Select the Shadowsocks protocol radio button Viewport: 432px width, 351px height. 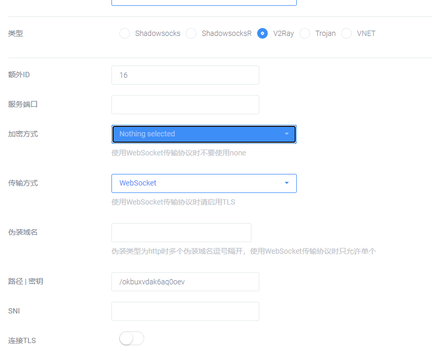[x=125, y=33]
